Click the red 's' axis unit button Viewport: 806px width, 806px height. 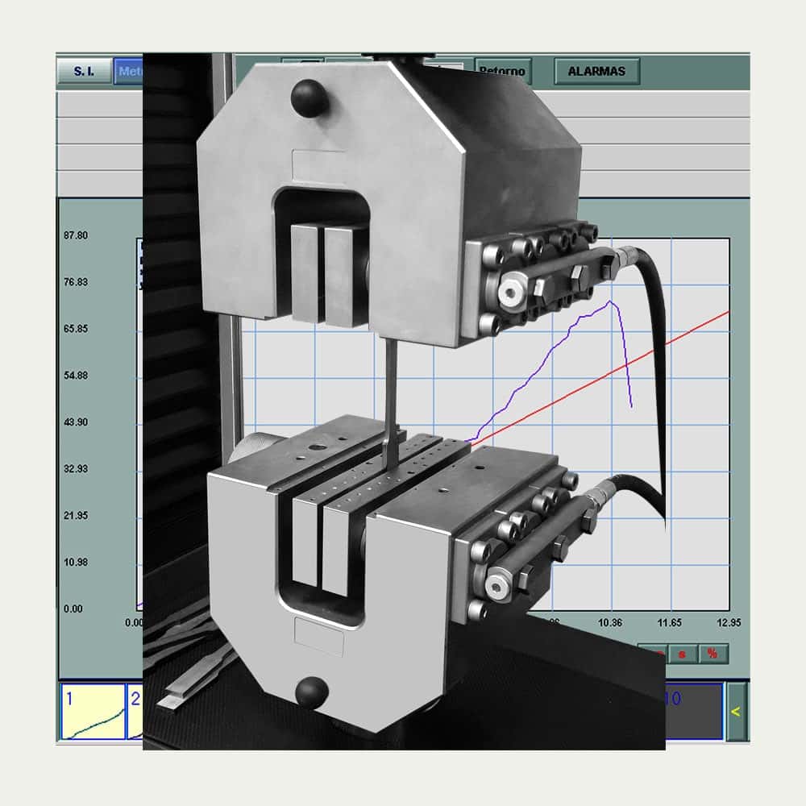coord(682,653)
